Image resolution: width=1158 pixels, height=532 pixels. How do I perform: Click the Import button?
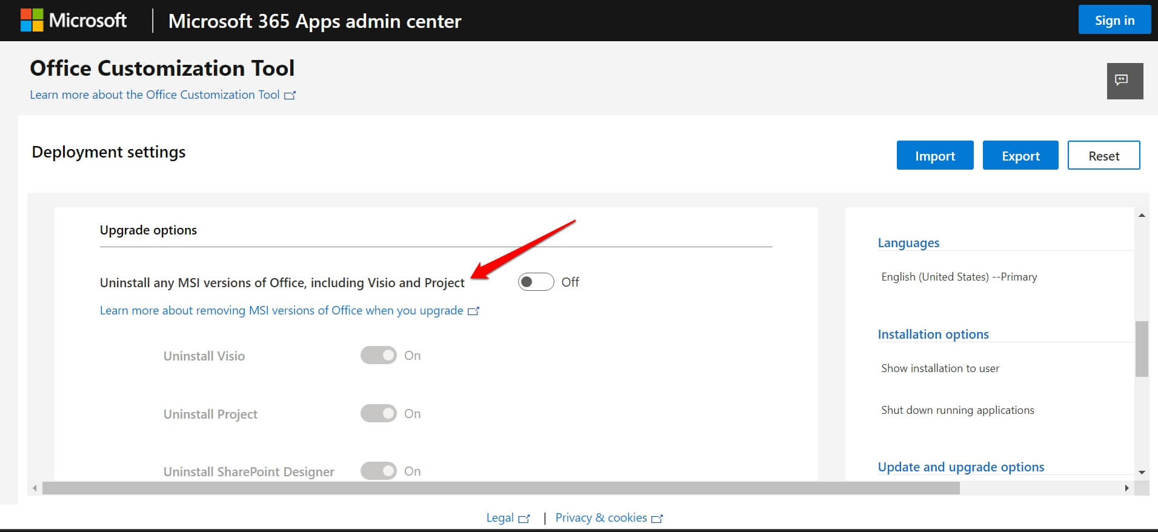coord(935,156)
